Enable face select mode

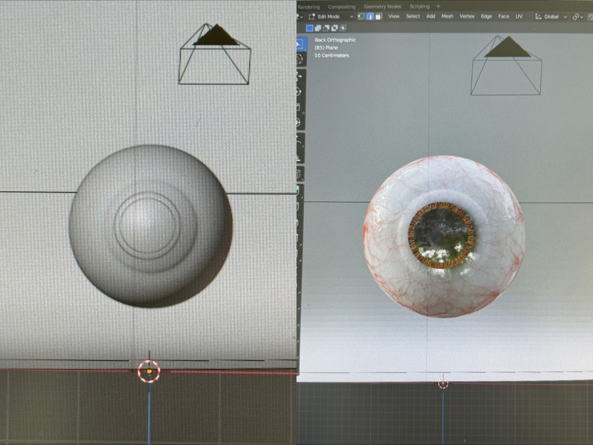click(378, 17)
